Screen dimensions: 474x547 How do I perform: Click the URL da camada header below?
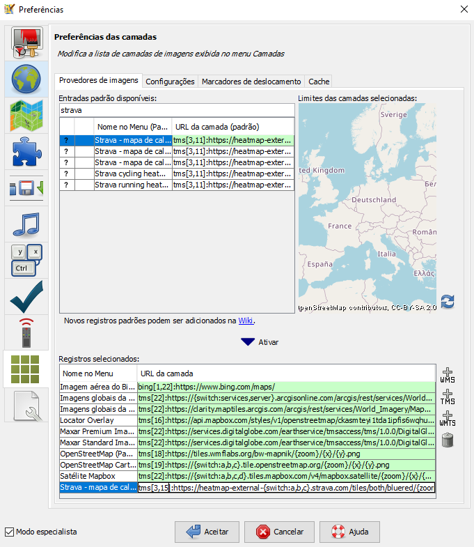[x=286, y=373]
